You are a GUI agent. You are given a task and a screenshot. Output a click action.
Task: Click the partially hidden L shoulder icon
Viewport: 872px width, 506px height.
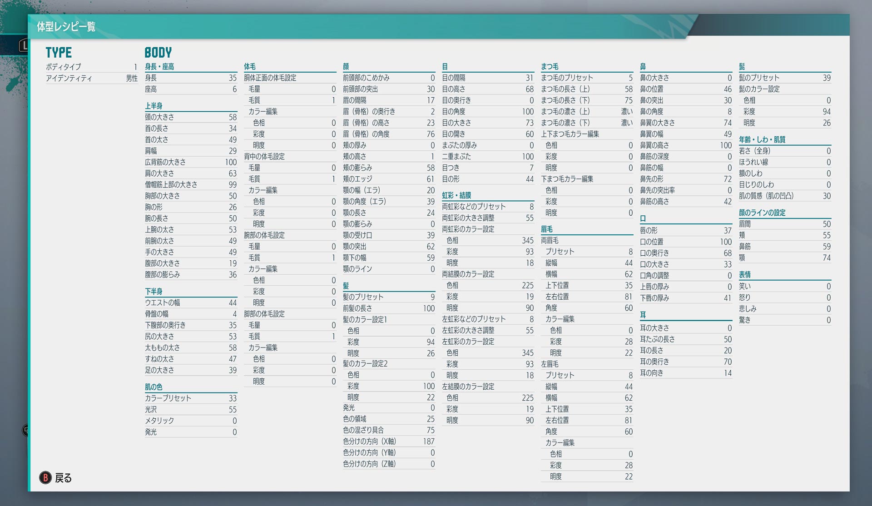pyautogui.click(x=23, y=45)
